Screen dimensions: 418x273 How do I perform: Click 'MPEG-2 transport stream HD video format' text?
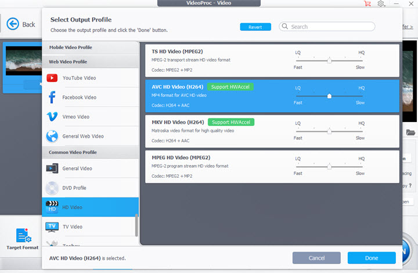point(191,60)
